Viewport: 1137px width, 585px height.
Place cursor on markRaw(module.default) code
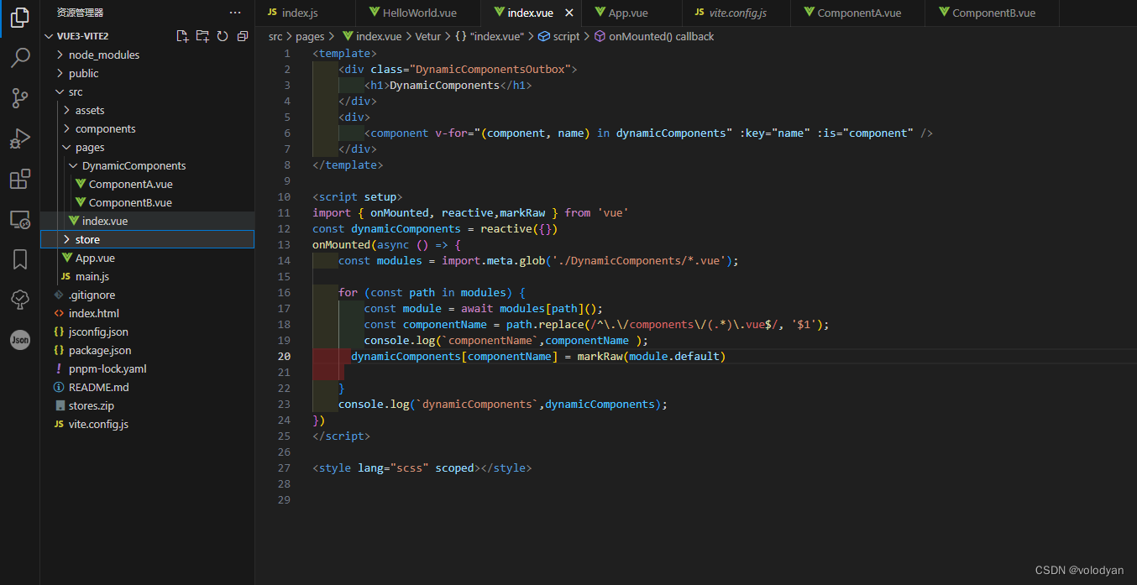coord(651,356)
